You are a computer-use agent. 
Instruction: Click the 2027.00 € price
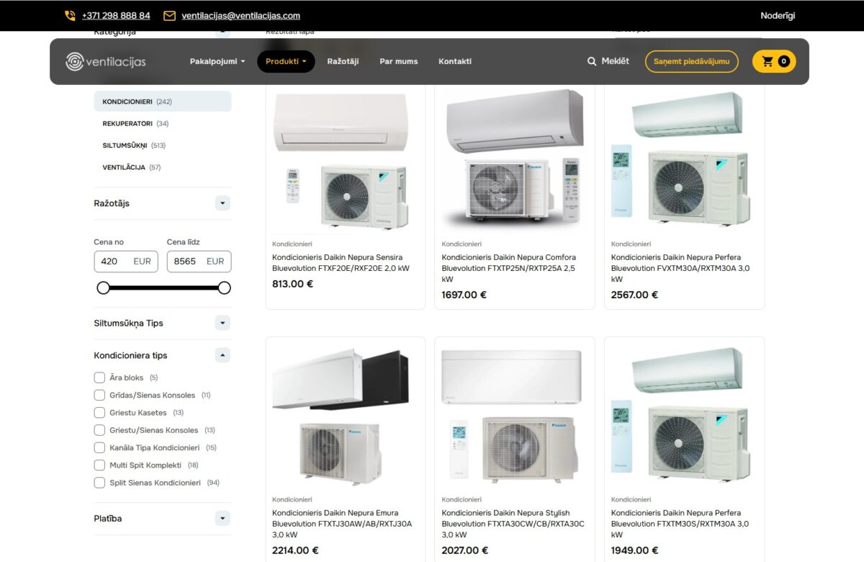pos(465,550)
